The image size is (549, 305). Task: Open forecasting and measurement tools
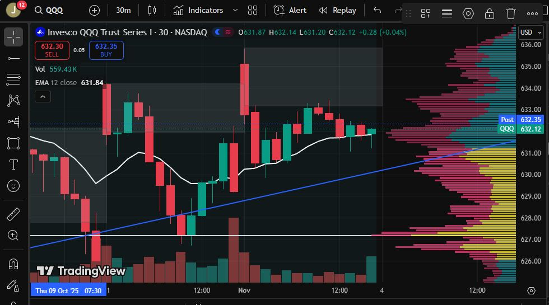(x=13, y=122)
